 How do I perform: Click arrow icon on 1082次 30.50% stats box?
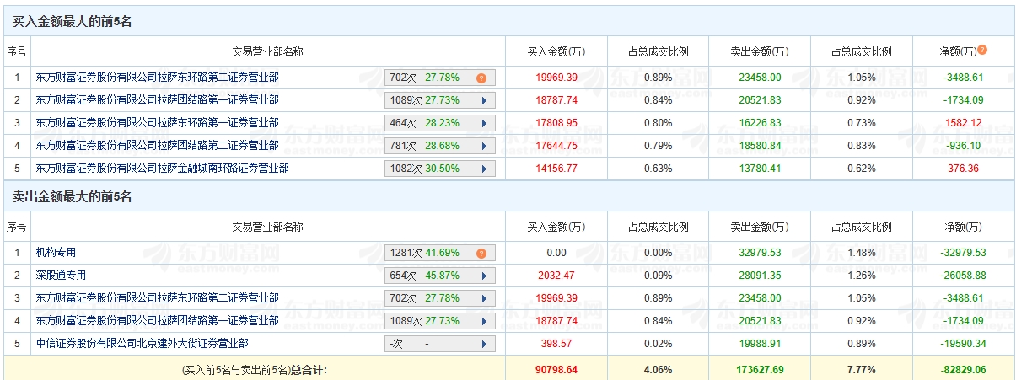tap(484, 169)
